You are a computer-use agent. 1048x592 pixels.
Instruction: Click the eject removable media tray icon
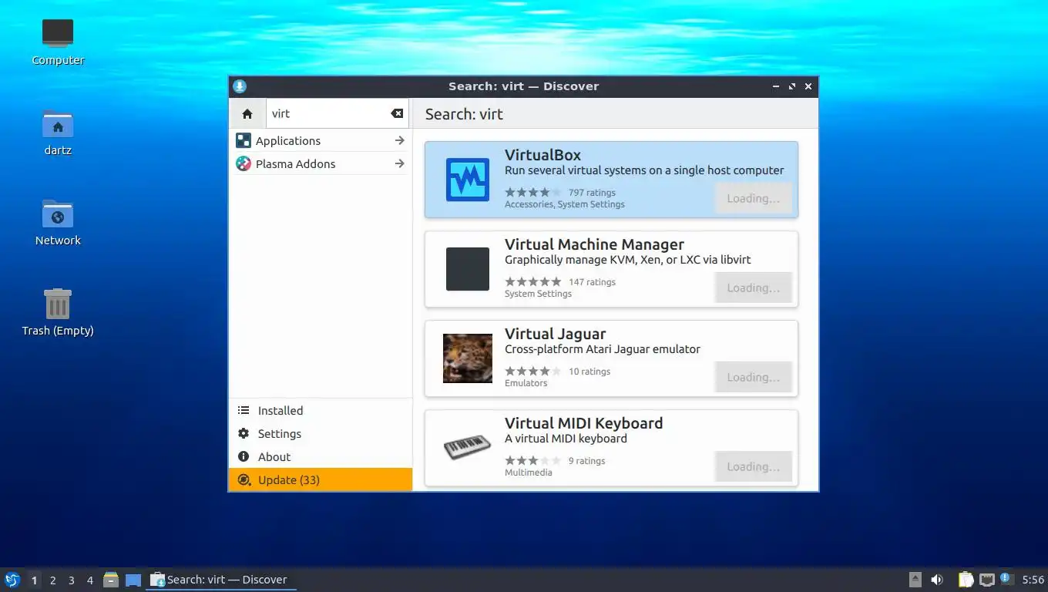coord(915,580)
